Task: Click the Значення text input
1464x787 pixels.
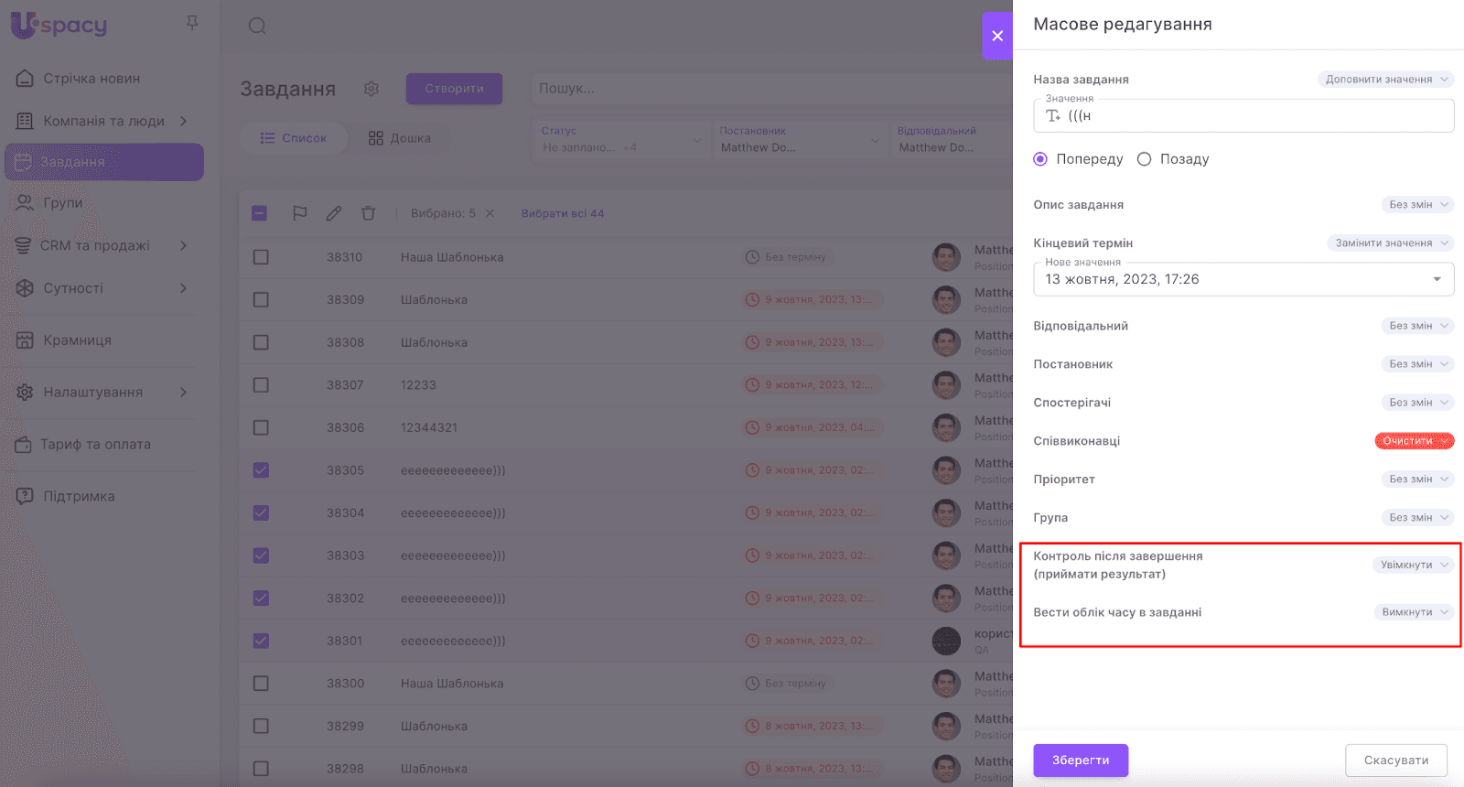Action: tap(1243, 116)
